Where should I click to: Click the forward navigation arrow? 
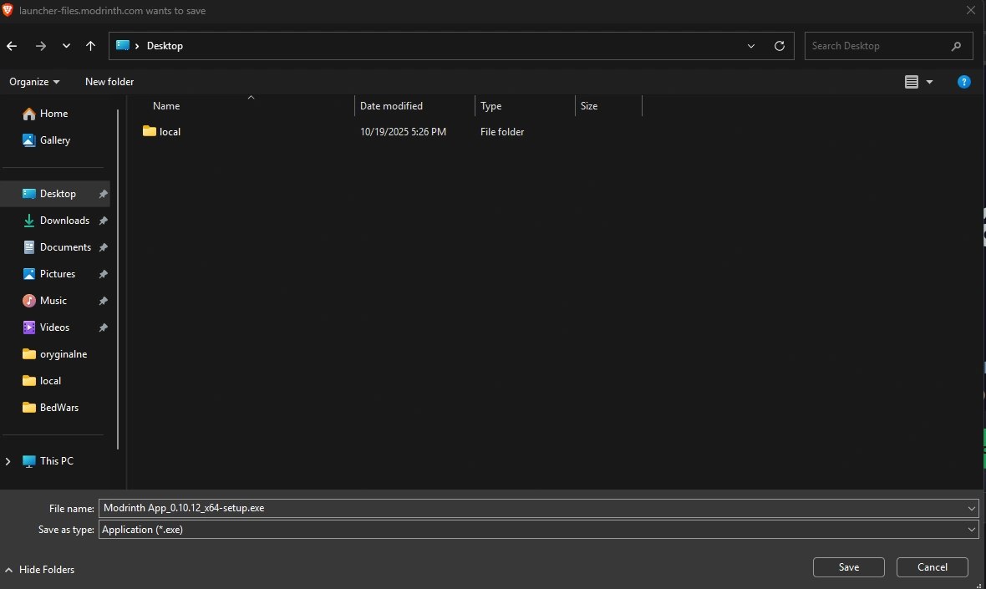41,46
